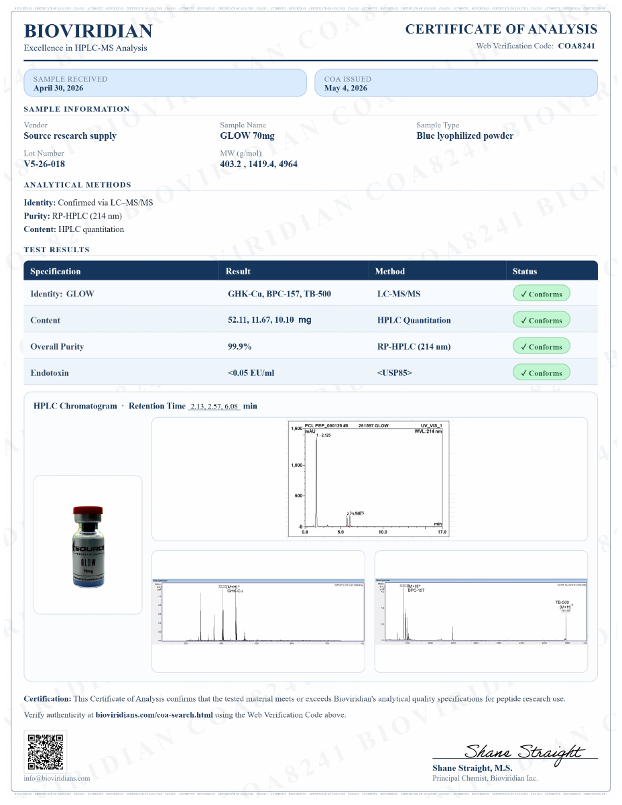Click the info@bioviridians.com email address
Image resolution: width=622 pixels, height=805 pixels.
[x=56, y=778]
